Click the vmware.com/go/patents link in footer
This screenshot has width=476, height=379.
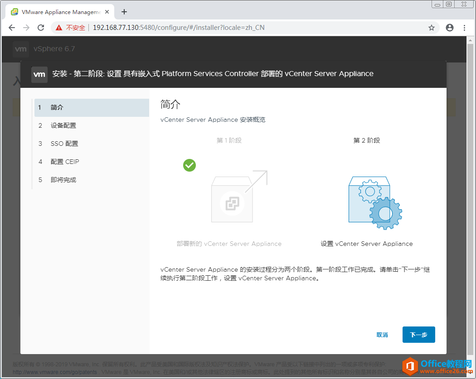click(x=55, y=372)
